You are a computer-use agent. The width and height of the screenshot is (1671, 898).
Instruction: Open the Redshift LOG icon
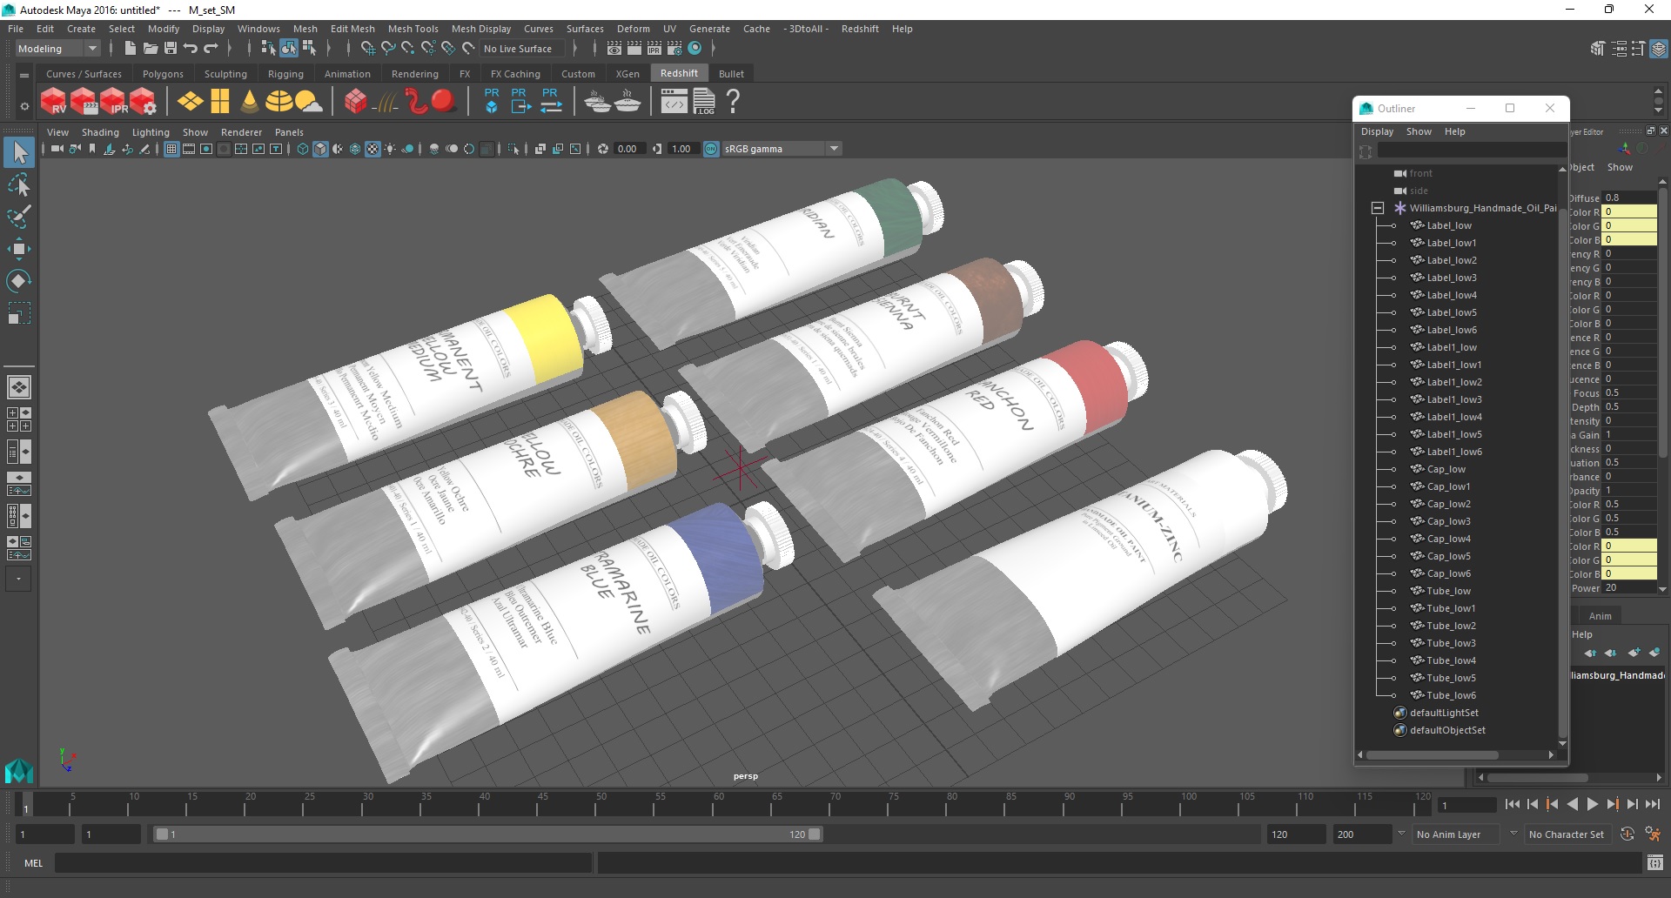[704, 102]
